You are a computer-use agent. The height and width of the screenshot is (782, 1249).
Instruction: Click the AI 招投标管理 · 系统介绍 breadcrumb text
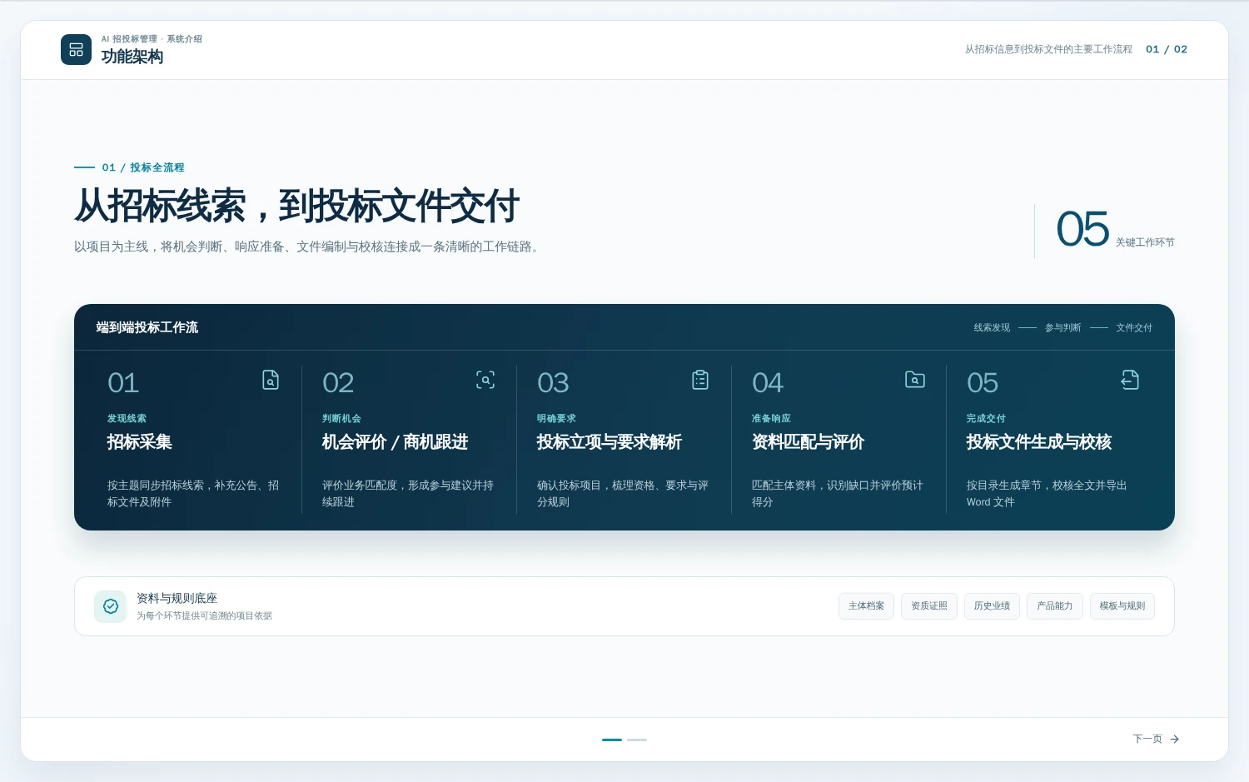(152, 39)
